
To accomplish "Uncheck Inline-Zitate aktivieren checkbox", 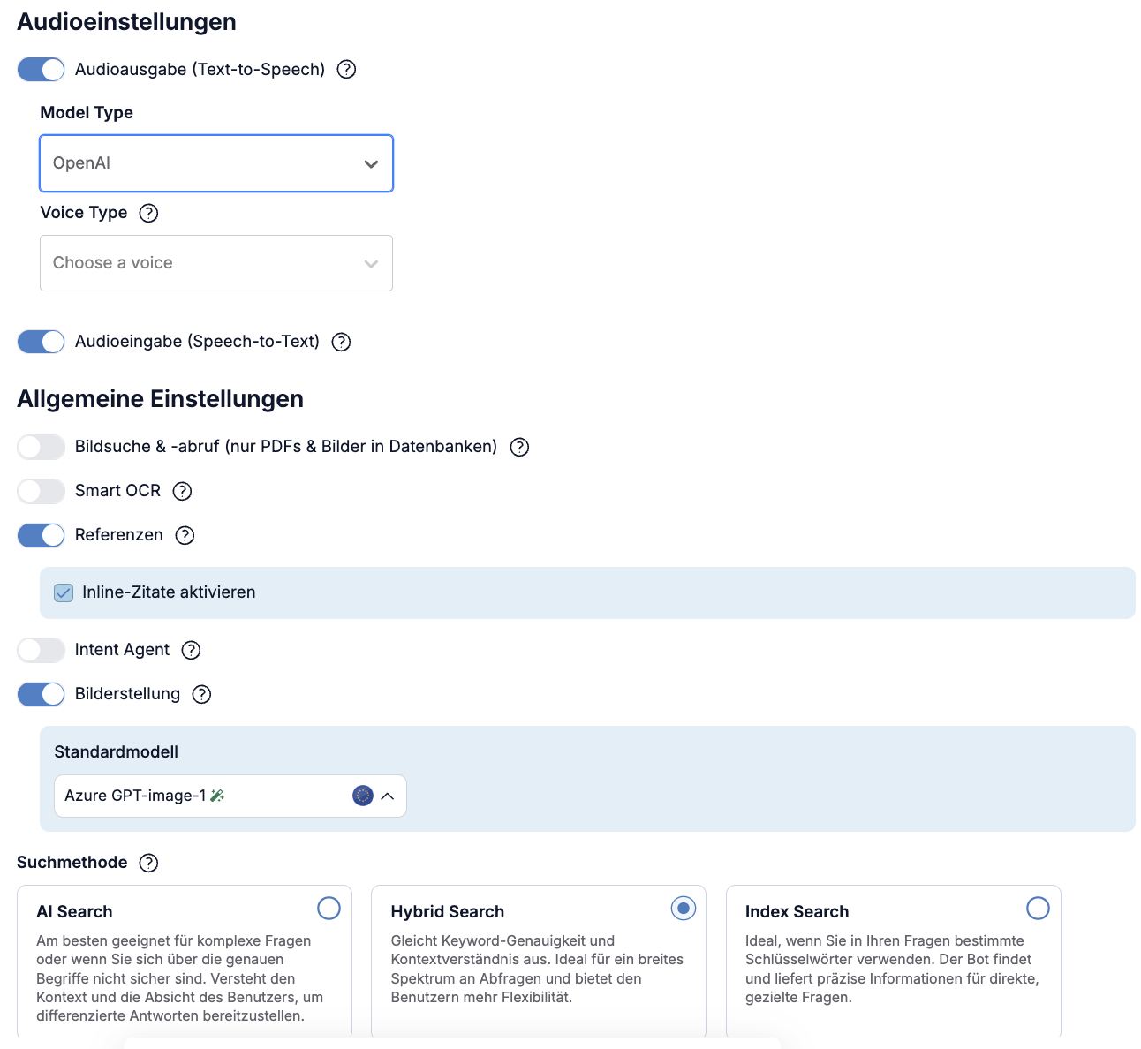I will [64, 592].
